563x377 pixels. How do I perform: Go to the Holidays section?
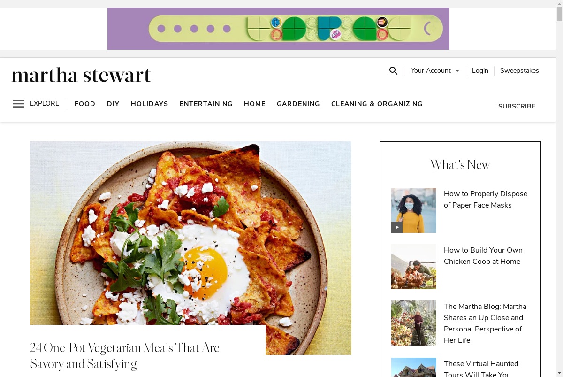150,104
